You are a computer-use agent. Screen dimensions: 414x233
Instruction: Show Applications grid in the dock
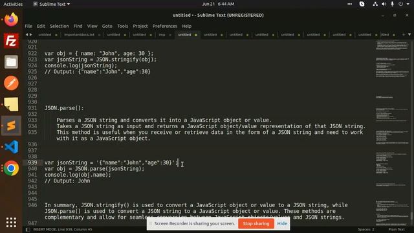click(11, 223)
